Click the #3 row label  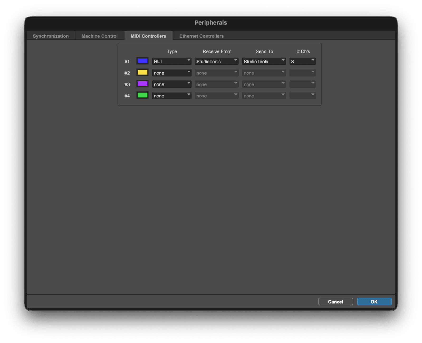127,84
